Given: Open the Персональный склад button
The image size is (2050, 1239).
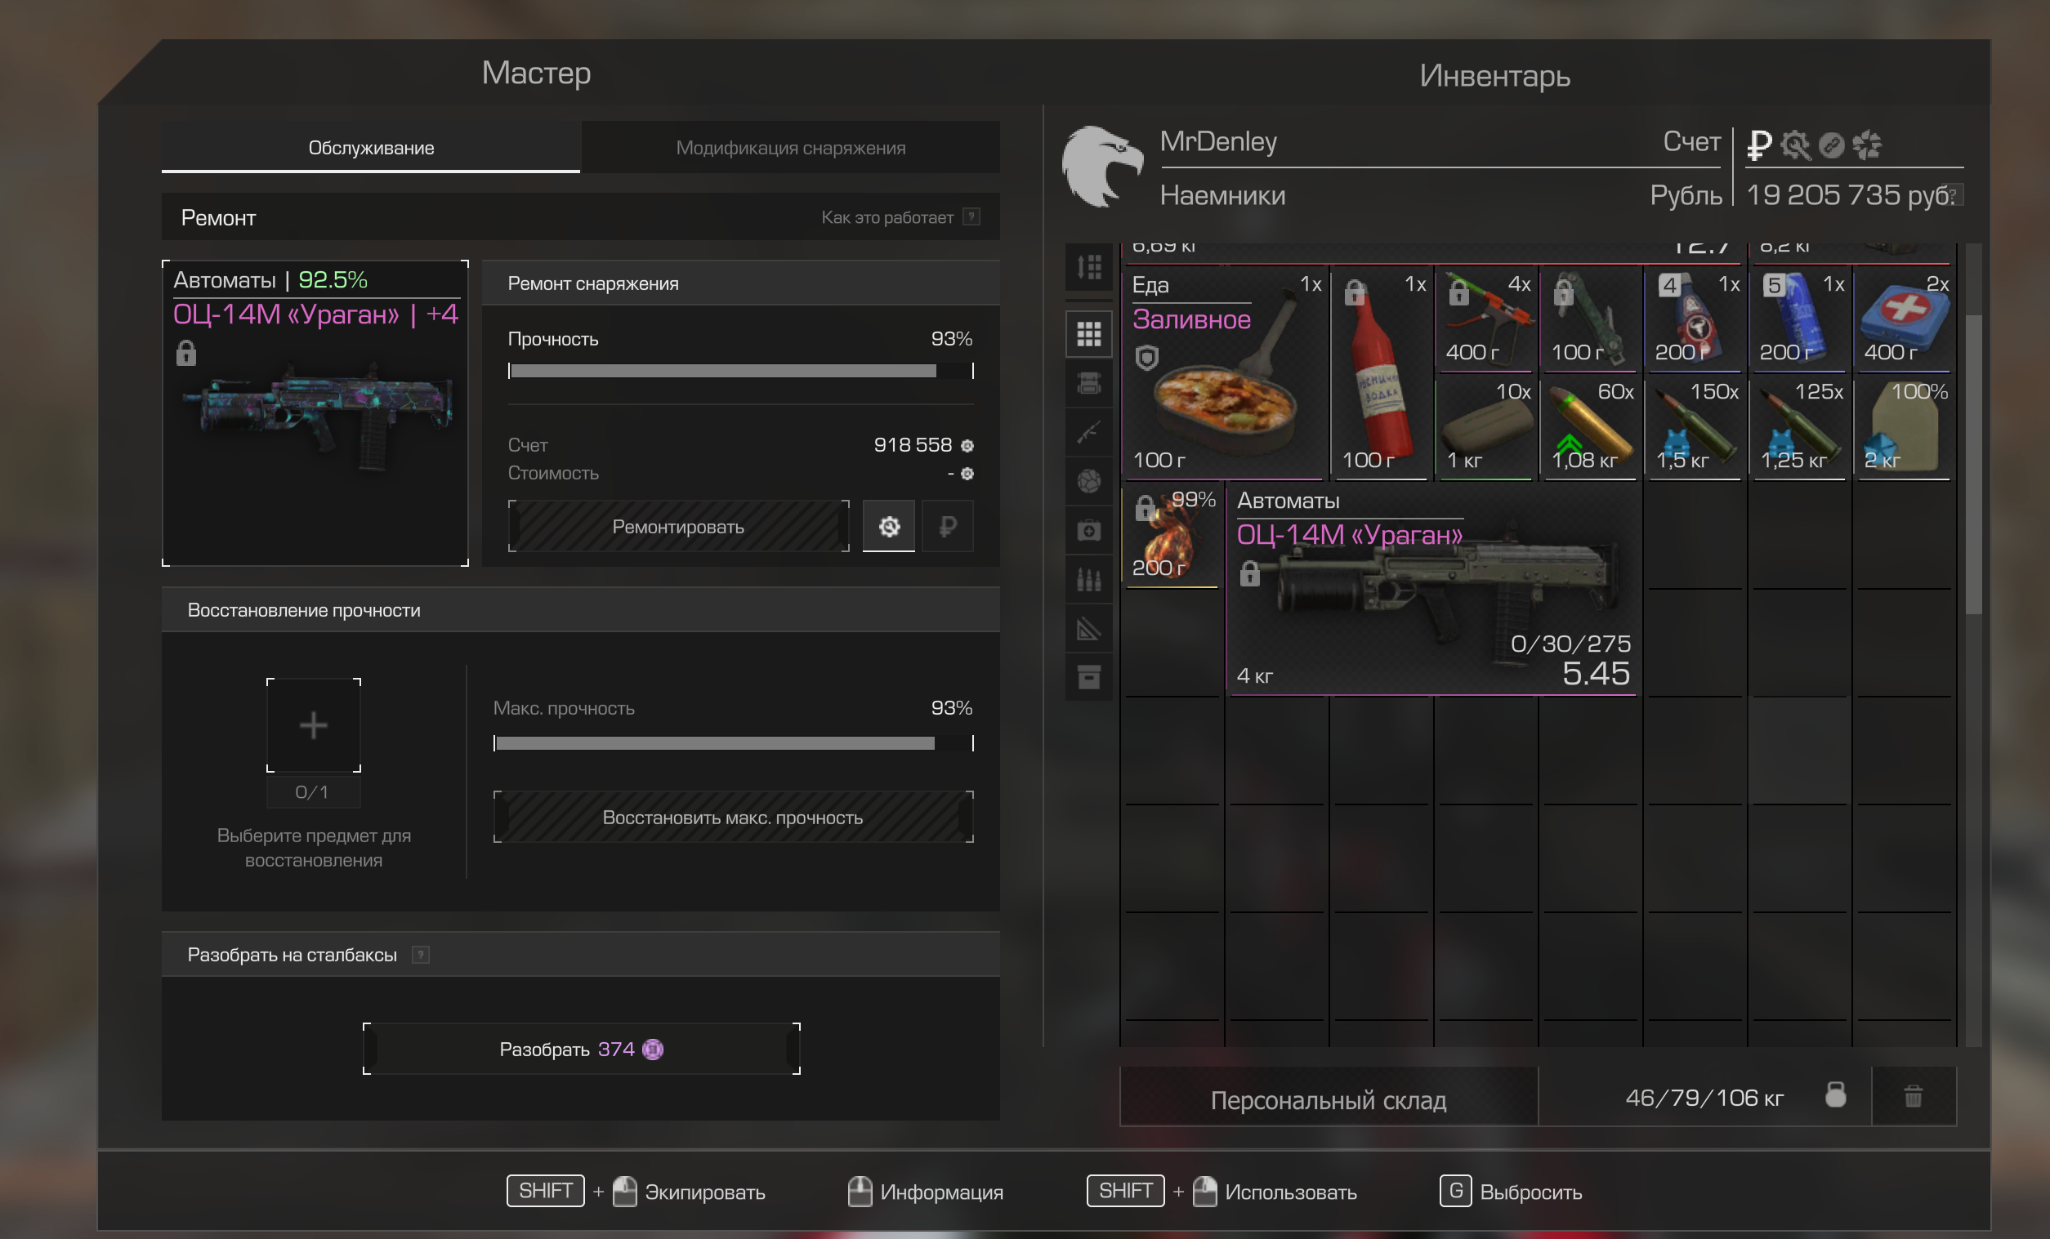Looking at the screenshot, I should point(1329,1098).
